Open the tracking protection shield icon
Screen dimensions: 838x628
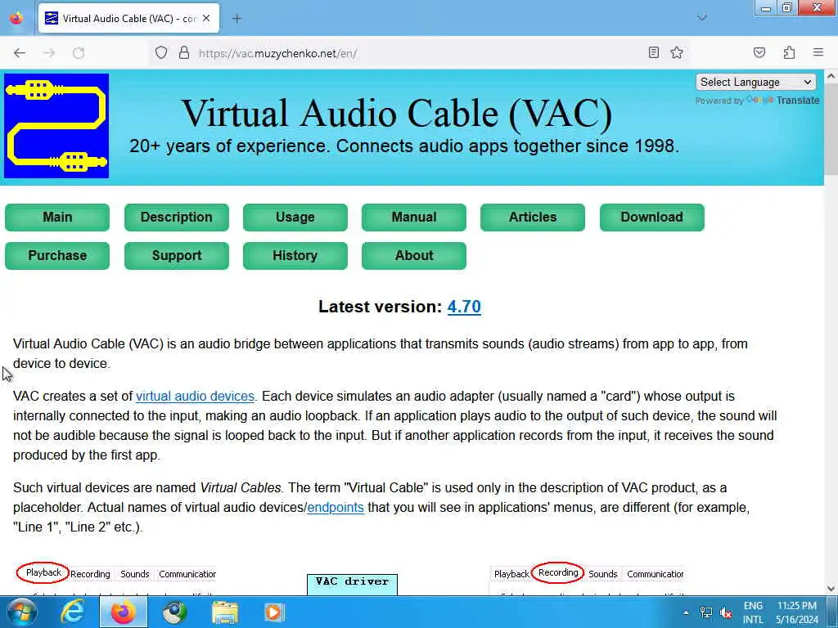(x=161, y=53)
